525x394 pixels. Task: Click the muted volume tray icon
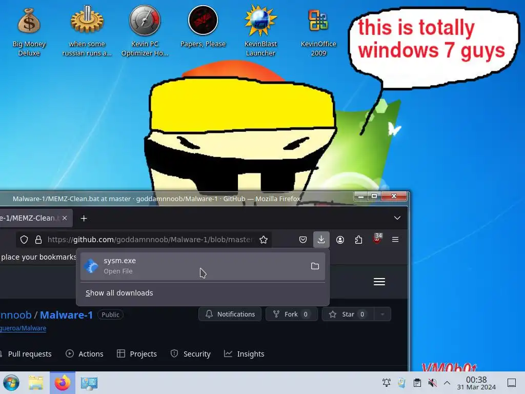(x=432, y=382)
